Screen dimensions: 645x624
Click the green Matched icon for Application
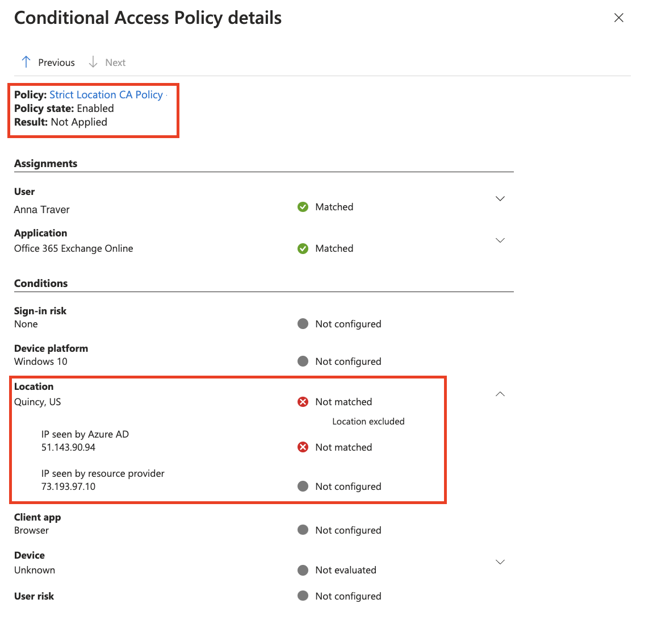(303, 248)
